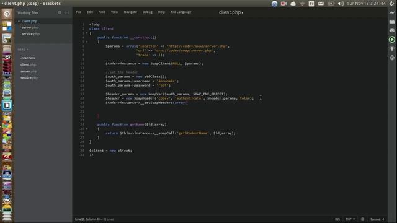The image size is (397, 223).
Task: Open the sound volume indicator
Action: (x=341, y=4)
